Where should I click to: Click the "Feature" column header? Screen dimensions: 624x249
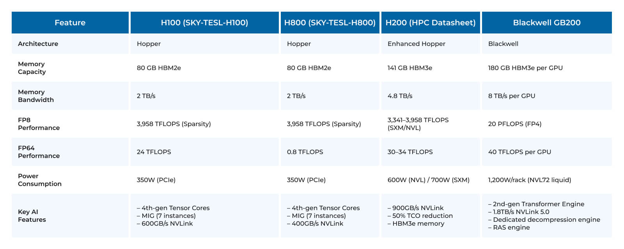[x=70, y=23]
